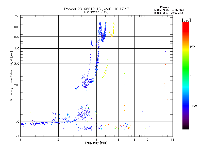Select the 'RwPretec (8p)' subtitle
The width and height of the screenshot is (203, 152).
click(96, 12)
